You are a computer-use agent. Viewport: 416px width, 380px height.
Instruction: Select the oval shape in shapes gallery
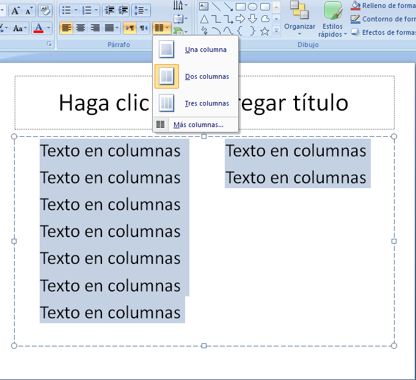[x=253, y=7]
